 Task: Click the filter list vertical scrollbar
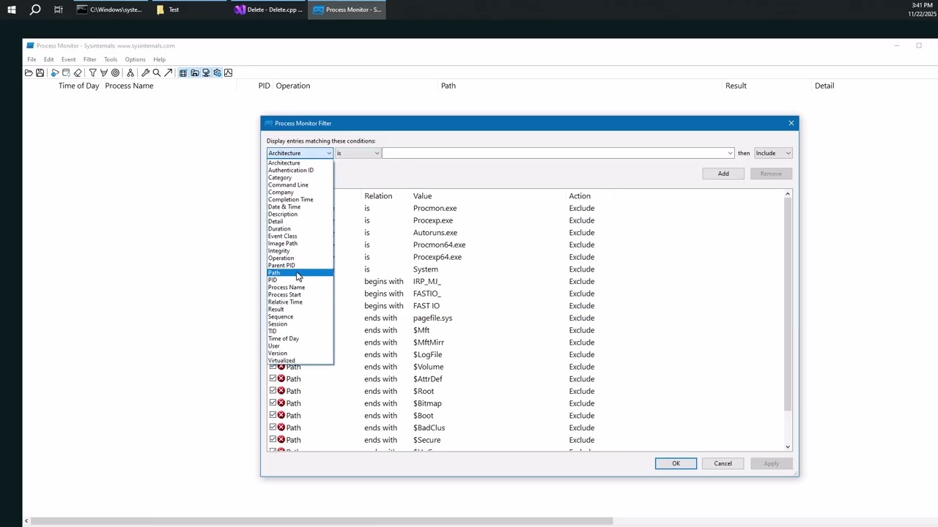pos(788,304)
